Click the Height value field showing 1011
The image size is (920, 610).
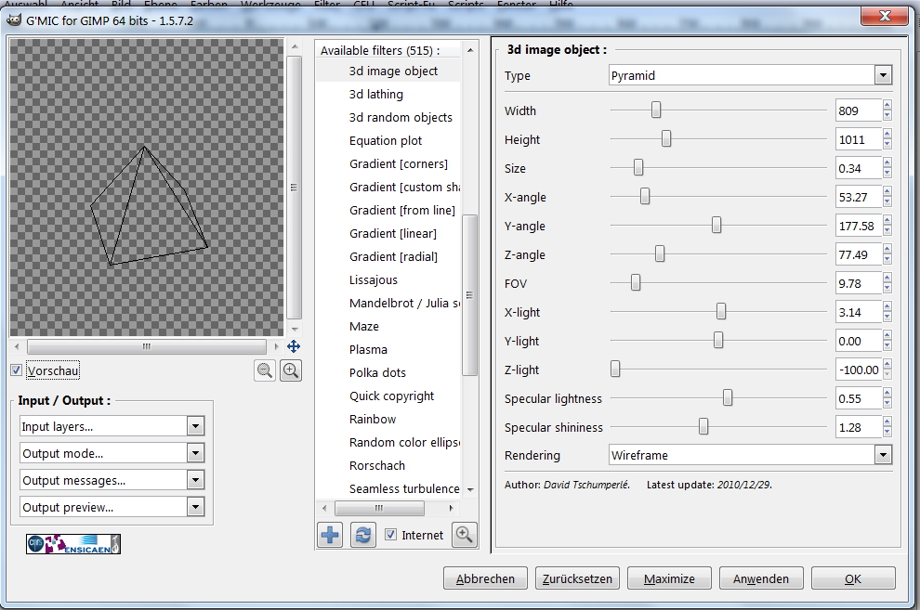[x=859, y=139]
